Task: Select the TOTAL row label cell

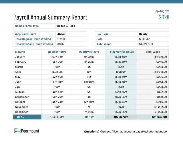Action: [27, 117]
